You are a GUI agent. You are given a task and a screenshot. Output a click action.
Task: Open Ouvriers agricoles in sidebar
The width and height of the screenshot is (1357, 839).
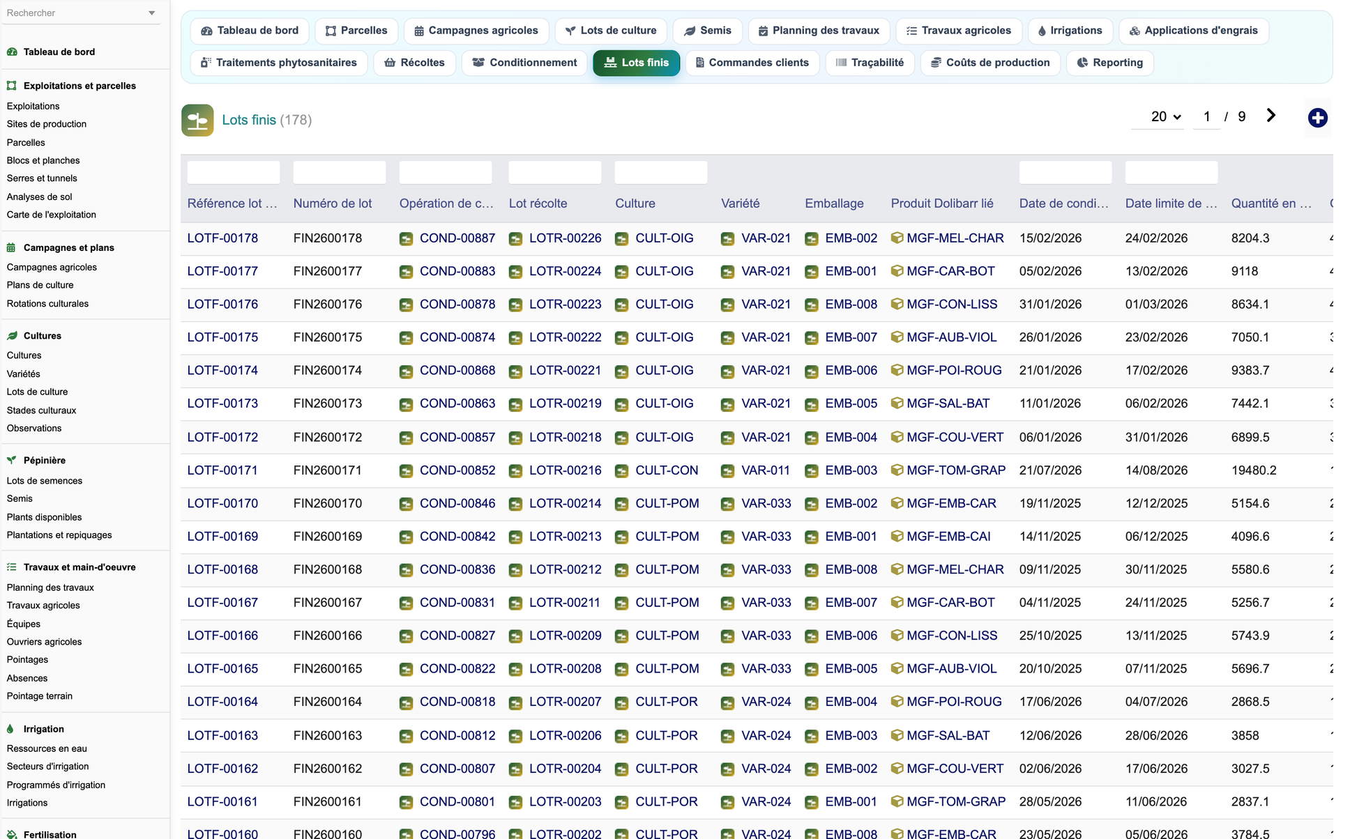tap(44, 642)
